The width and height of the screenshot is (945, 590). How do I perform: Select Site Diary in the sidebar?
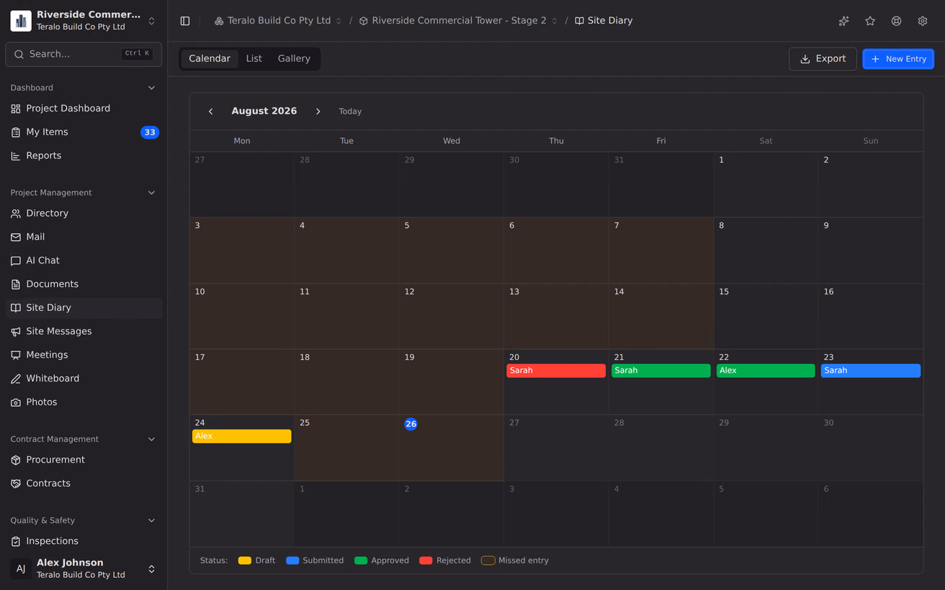pos(84,308)
